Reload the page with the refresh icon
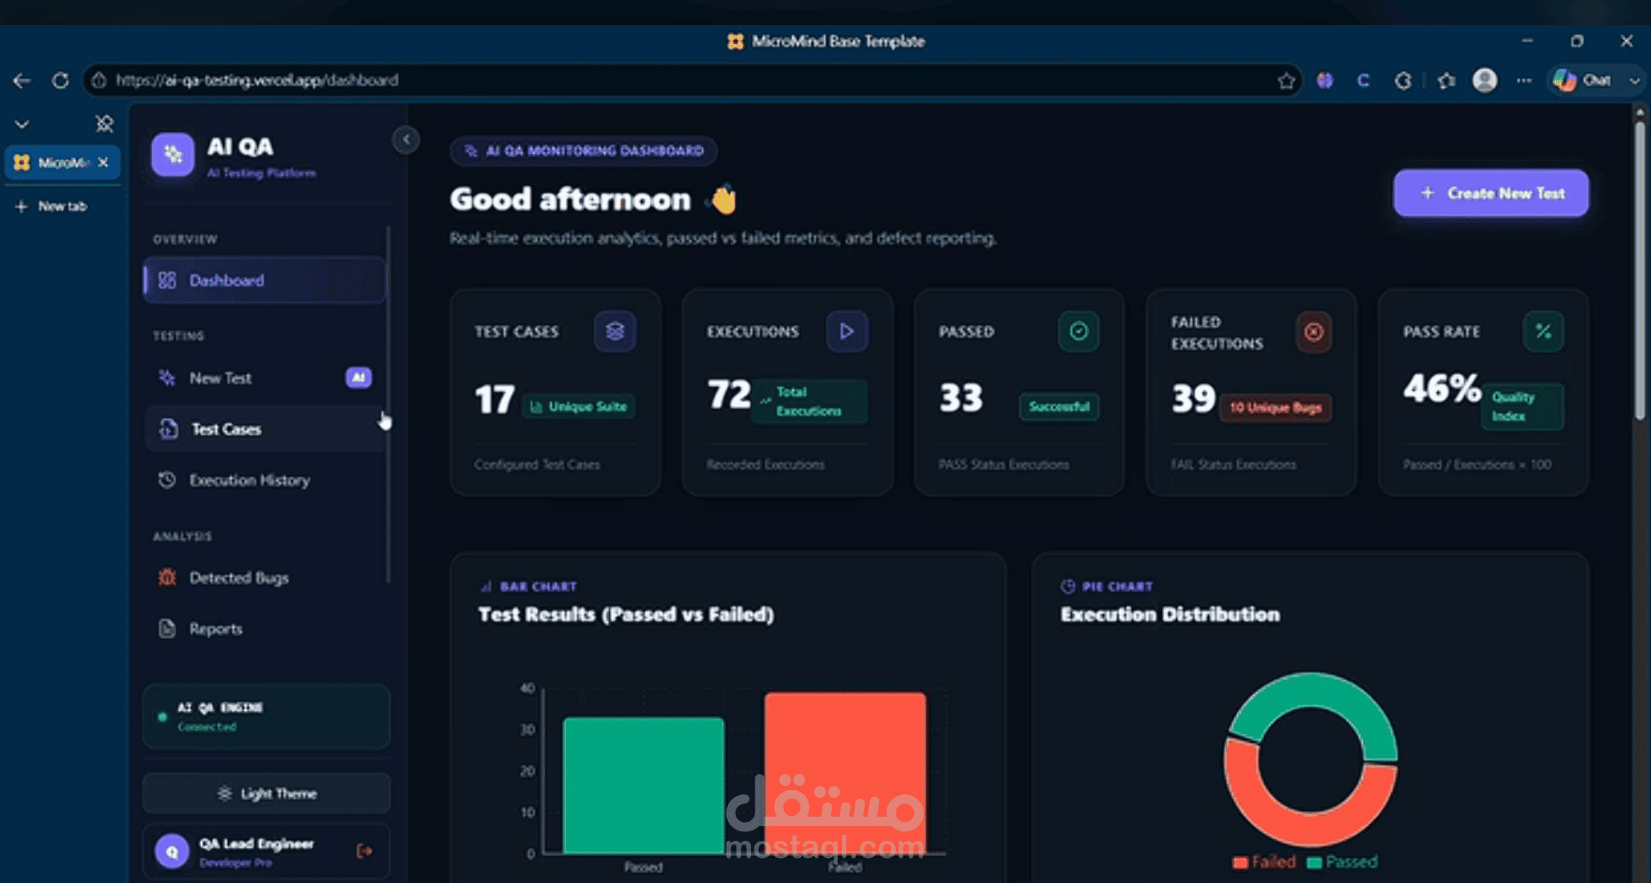The image size is (1651, 883). tap(60, 81)
